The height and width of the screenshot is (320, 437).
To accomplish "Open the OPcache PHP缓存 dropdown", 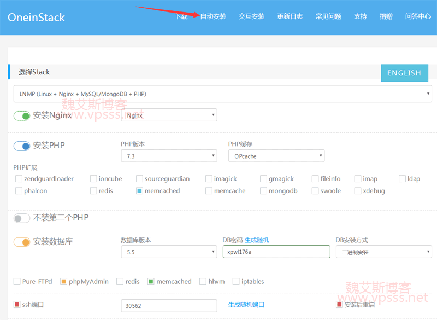I will tap(276, 156).
